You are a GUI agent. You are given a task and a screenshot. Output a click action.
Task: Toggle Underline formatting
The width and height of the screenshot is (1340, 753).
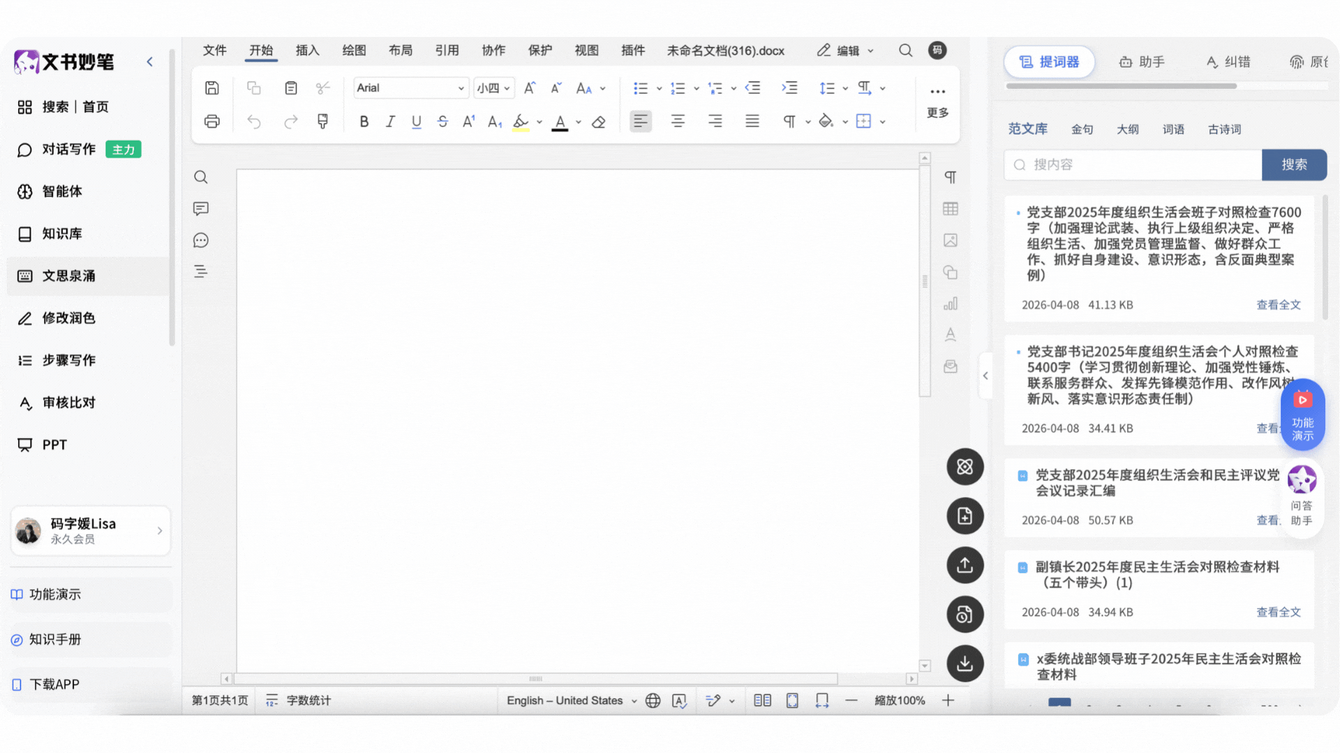(x=417, y=122)
